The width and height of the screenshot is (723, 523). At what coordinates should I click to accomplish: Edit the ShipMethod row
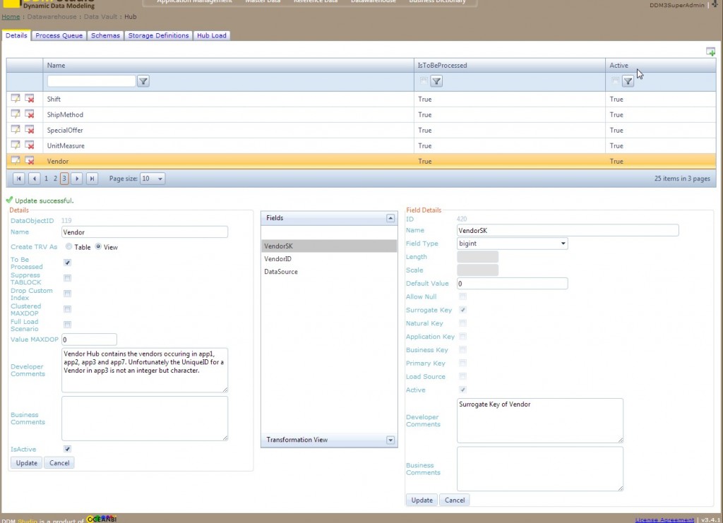[x=16, y=114]
